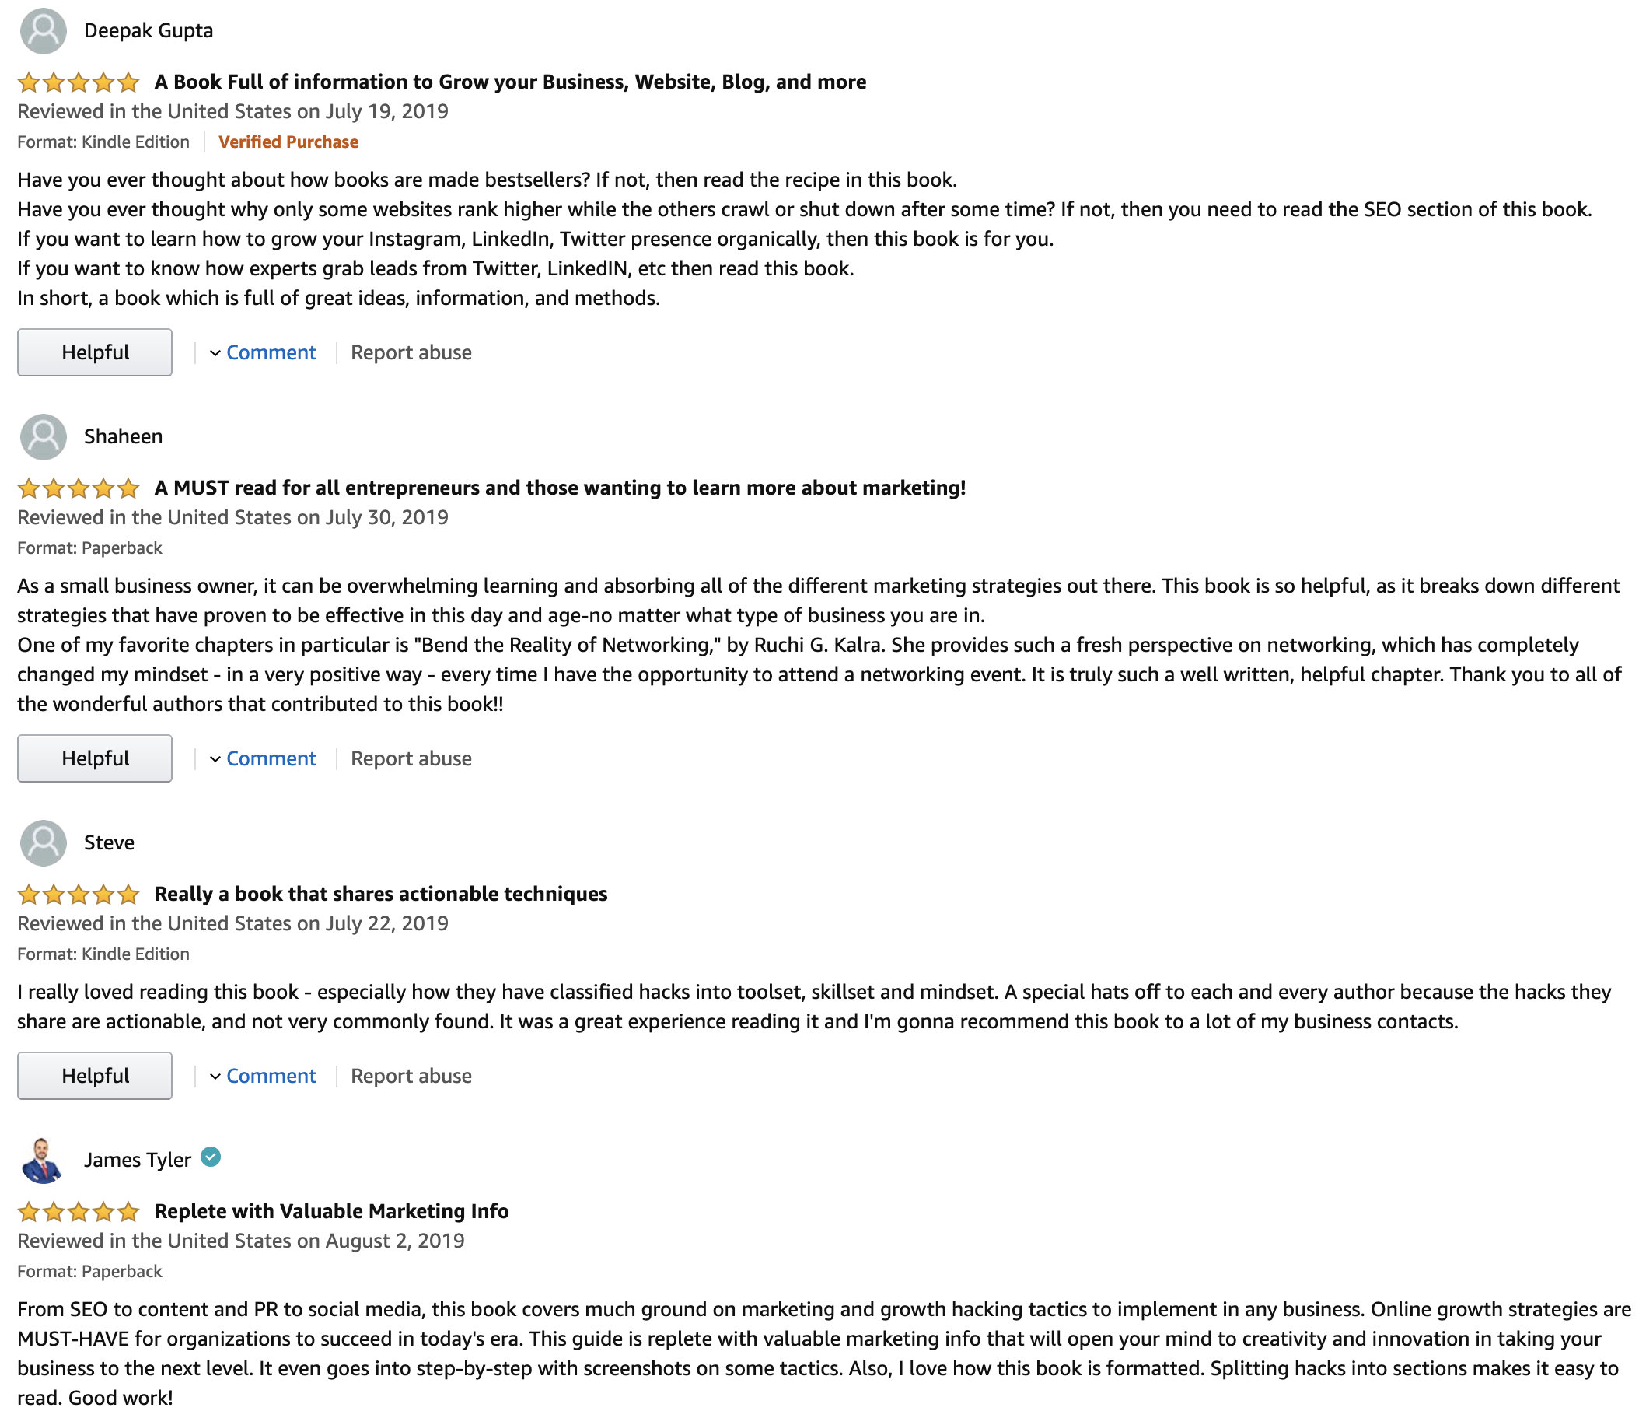Report abuse on Steve's review
The image size is (1639, 1425).
(x=411, y=1075)
